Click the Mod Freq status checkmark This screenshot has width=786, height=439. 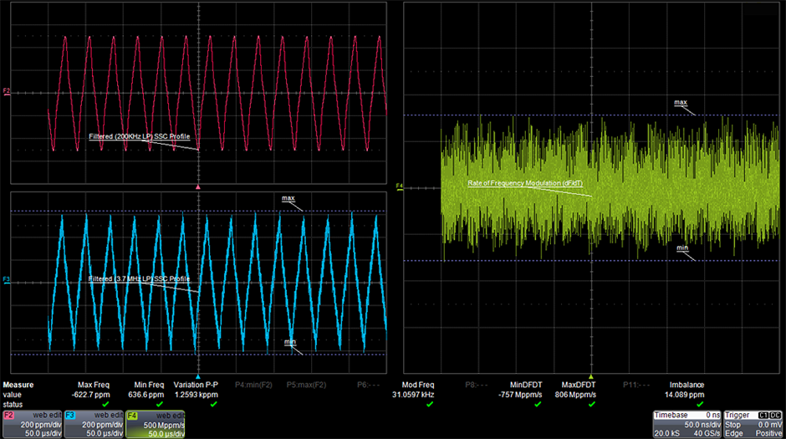[x=430, y=404]
